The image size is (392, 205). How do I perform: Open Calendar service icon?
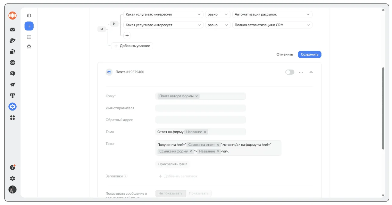coord(13,62)
